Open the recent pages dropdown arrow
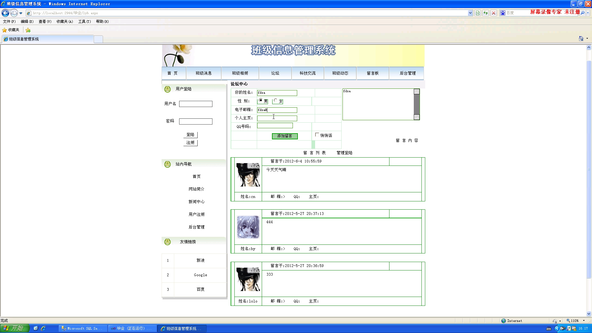 tap(21, 13)
